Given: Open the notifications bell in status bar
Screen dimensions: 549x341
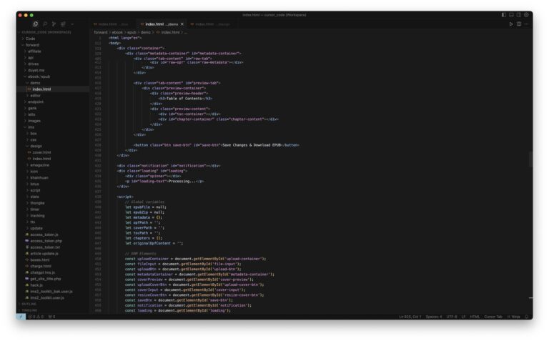Looking at the screenshot, I should click(x=526, y=317).
